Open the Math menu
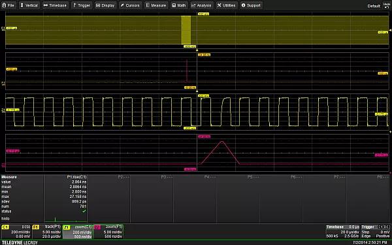Image resolution: width=392 pixels, height=245 pixels. tap(179, 5)
